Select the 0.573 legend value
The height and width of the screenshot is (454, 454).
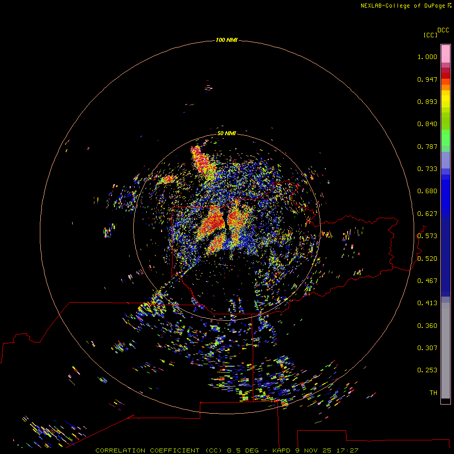[427, 236]
